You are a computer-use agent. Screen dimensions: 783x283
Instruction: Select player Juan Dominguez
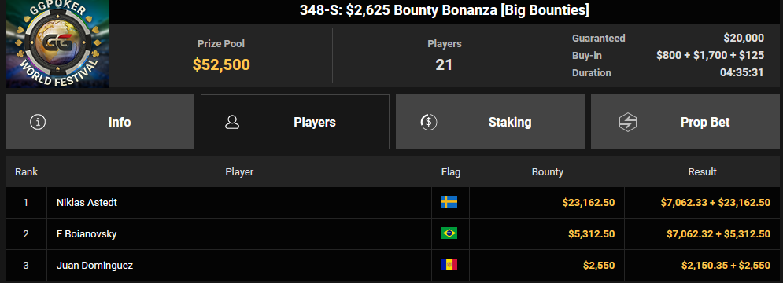click(x=95, y=266)
